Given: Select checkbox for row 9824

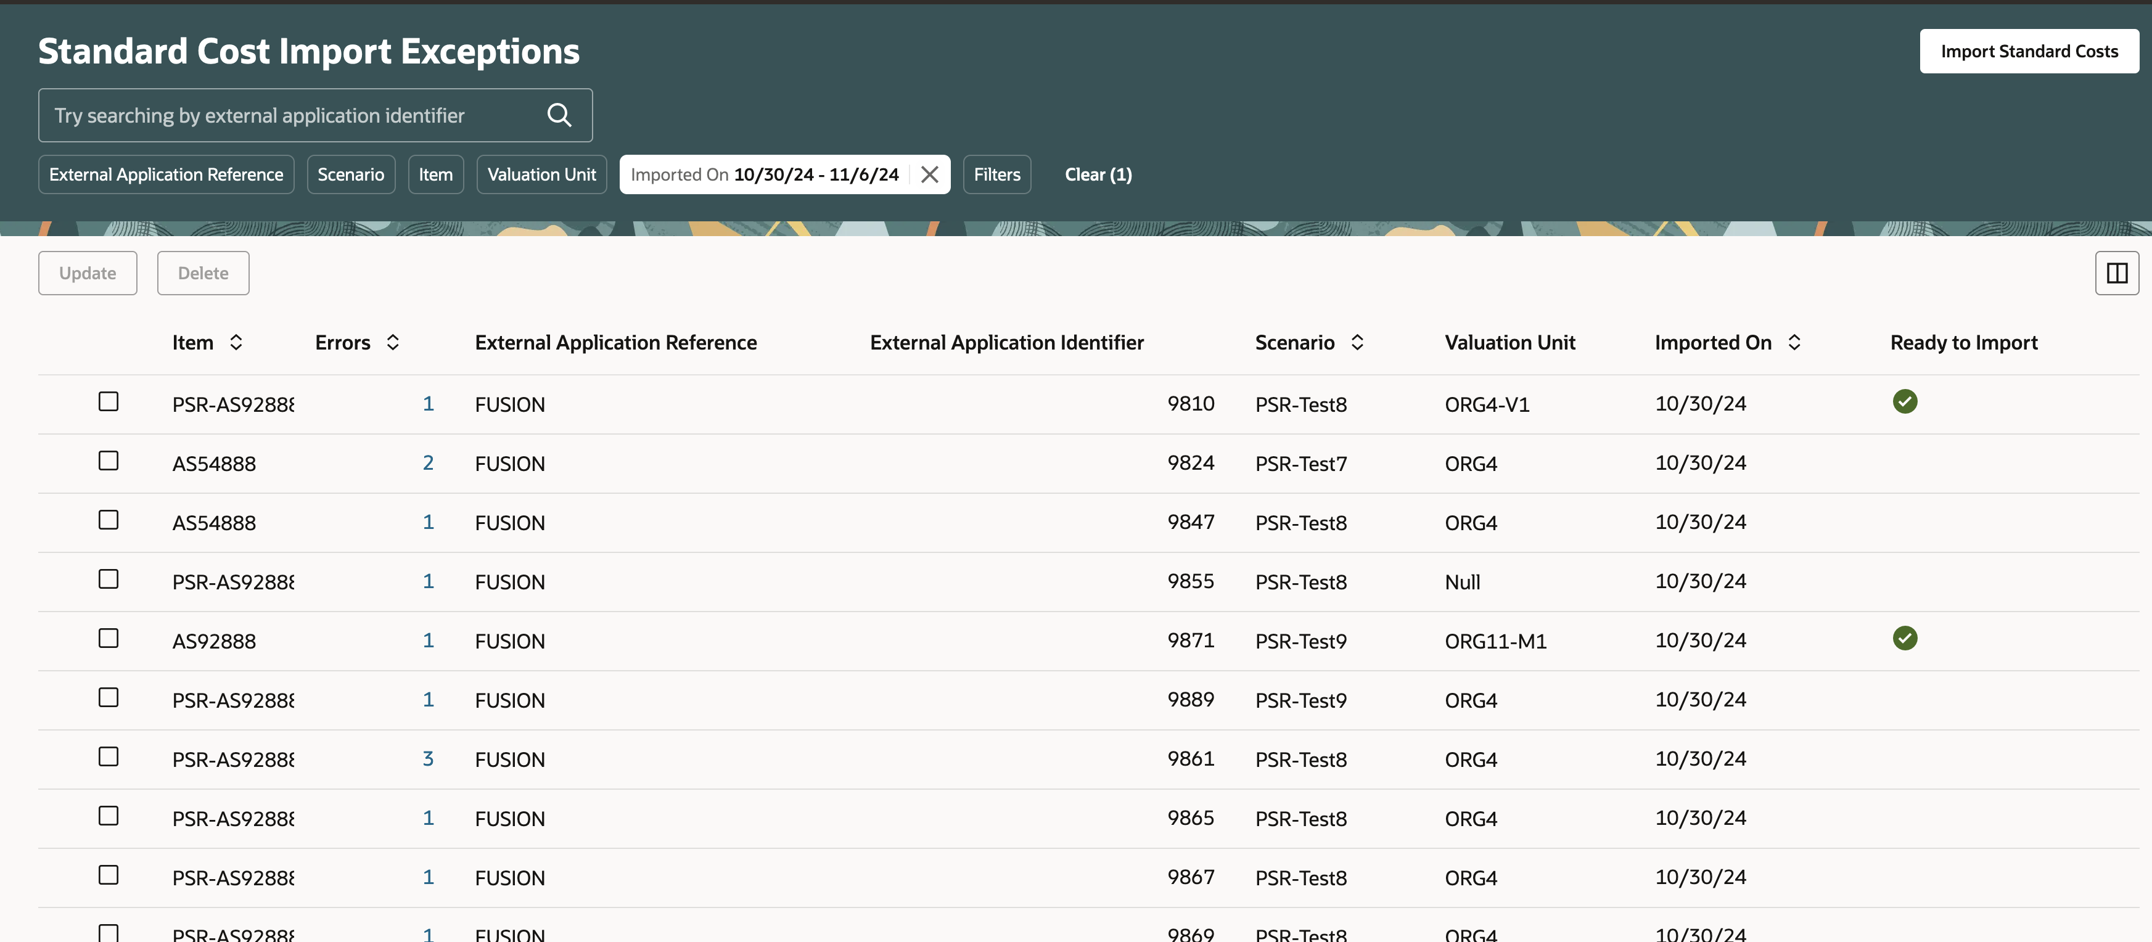Looking at the screenshot, I should (109, 461).
